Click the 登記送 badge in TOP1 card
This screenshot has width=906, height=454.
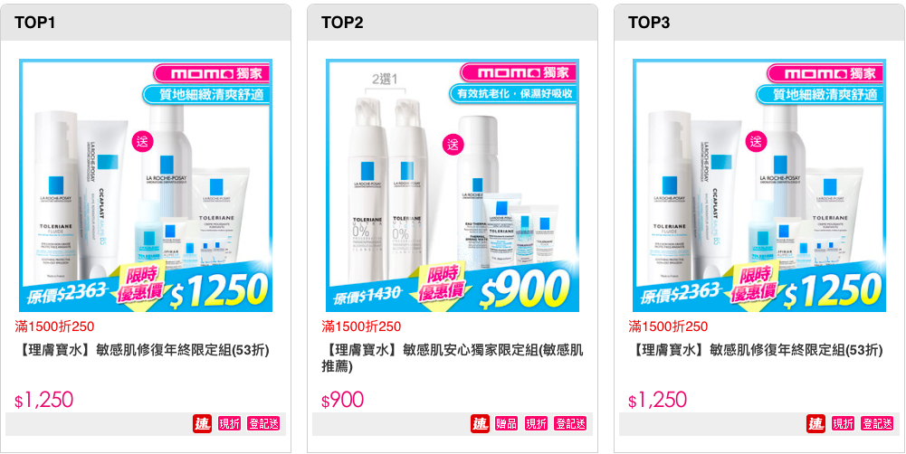tap(263, 424)
